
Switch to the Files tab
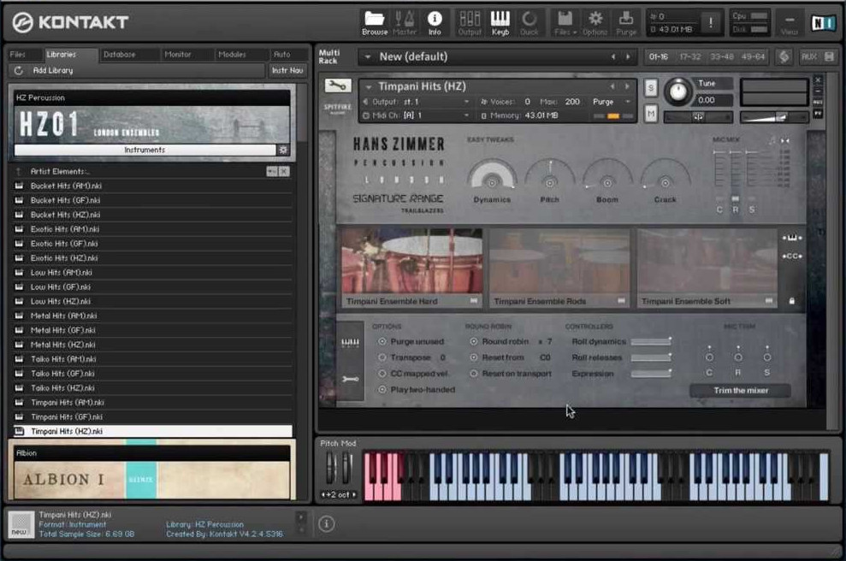click(x=18, y=55)
